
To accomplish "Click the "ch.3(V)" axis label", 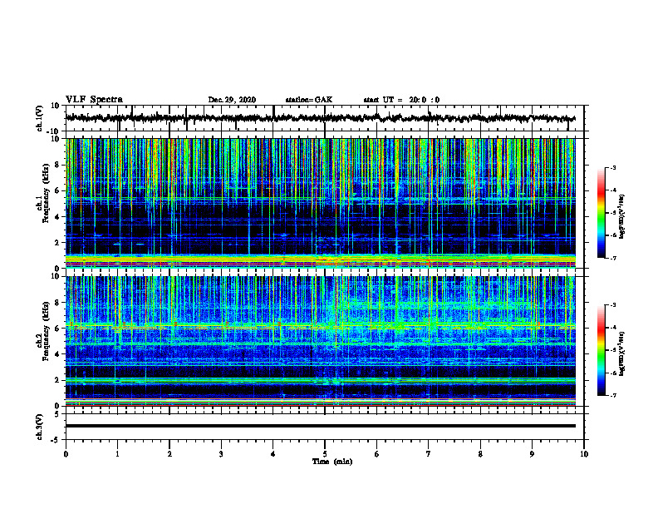I will point(40,427).
